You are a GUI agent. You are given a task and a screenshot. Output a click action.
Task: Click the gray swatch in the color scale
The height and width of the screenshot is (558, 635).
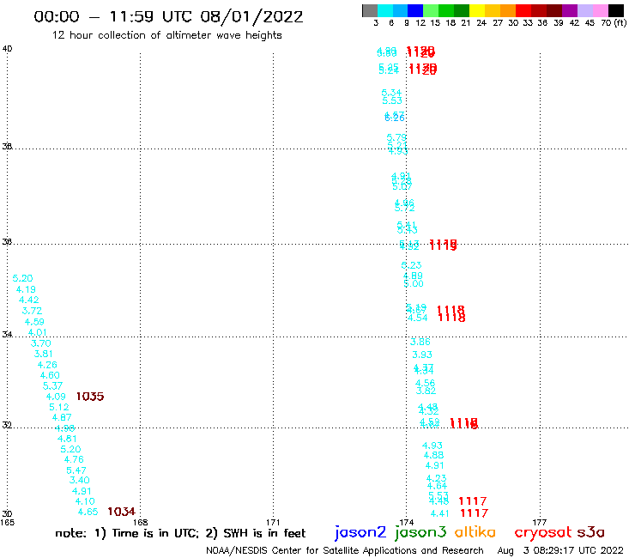click(x=370, y=10)
